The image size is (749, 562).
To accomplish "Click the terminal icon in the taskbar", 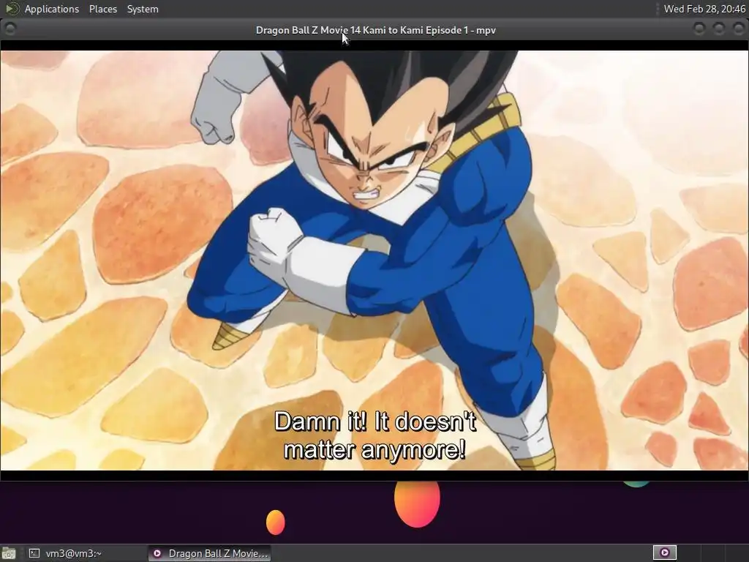I will pos(34,553).
